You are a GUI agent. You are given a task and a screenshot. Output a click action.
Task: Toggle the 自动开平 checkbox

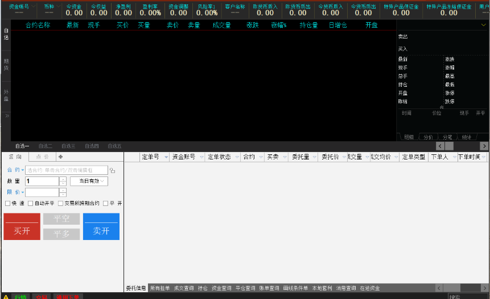tap(31, 203)
